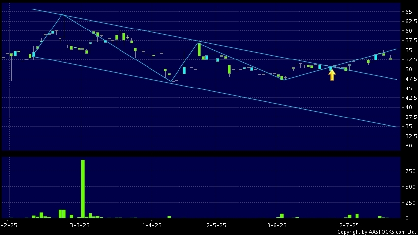Click the 40 price axis label
The width and height of the screenshot is (418, 235).
[x=408, y=107]
